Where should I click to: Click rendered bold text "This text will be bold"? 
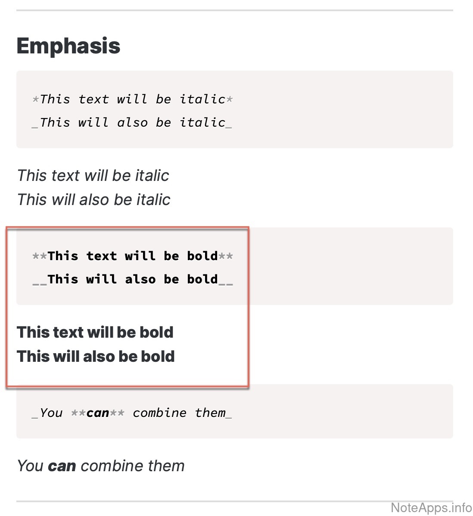coord(95,333)
